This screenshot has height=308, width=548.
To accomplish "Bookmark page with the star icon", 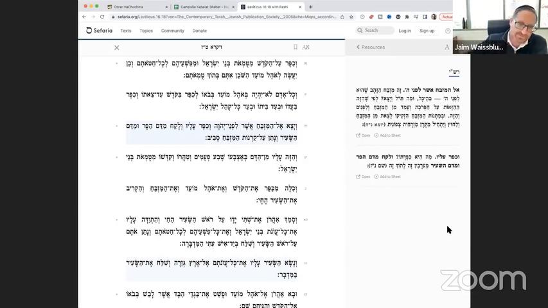I will pos(351,17).
